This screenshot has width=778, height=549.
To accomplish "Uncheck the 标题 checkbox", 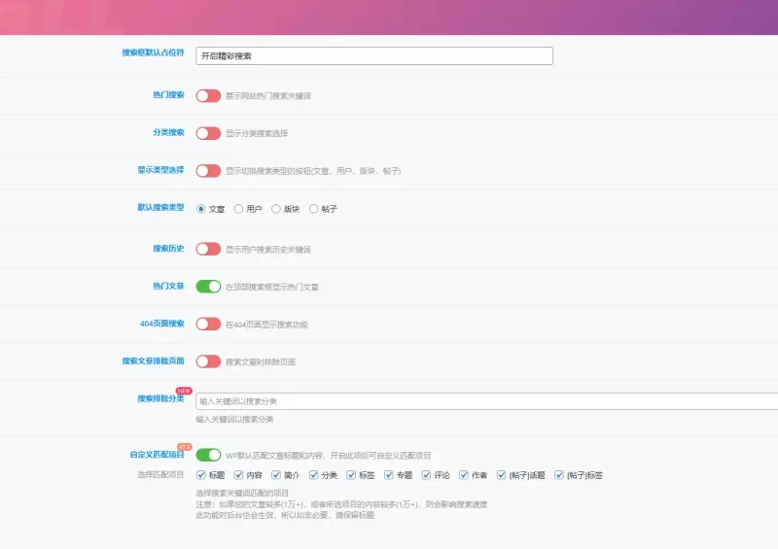I will point(201,475).
